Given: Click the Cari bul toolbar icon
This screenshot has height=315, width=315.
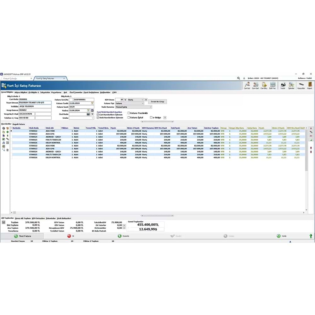Looking at the screenshot, I should point(248,85).
